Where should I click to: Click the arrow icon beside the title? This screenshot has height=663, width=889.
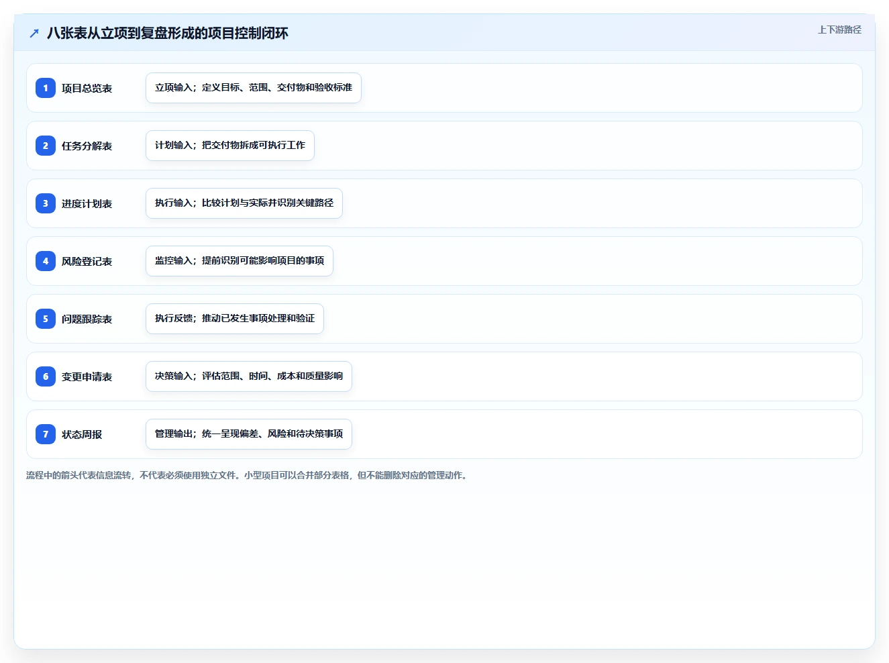coord(34,33)
